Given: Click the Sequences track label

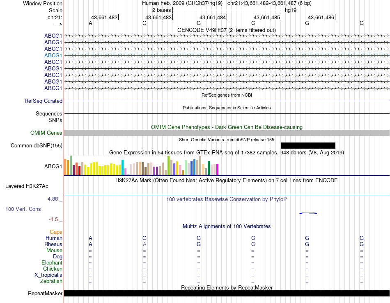Looking at the screenshot, I should pyautogui.click(x=49, y=114).
